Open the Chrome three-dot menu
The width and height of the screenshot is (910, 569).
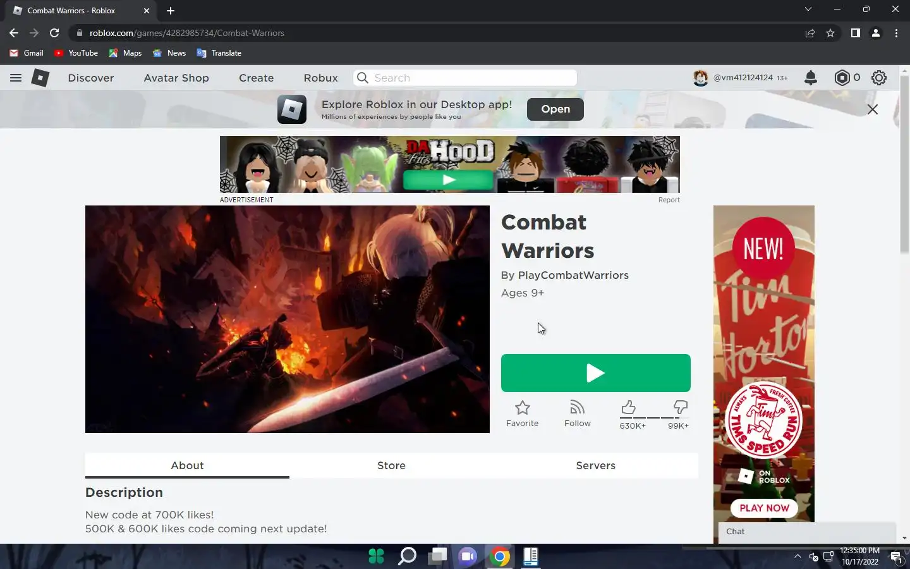896,33
